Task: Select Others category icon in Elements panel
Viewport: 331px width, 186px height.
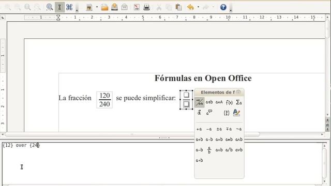Action: 209,113
